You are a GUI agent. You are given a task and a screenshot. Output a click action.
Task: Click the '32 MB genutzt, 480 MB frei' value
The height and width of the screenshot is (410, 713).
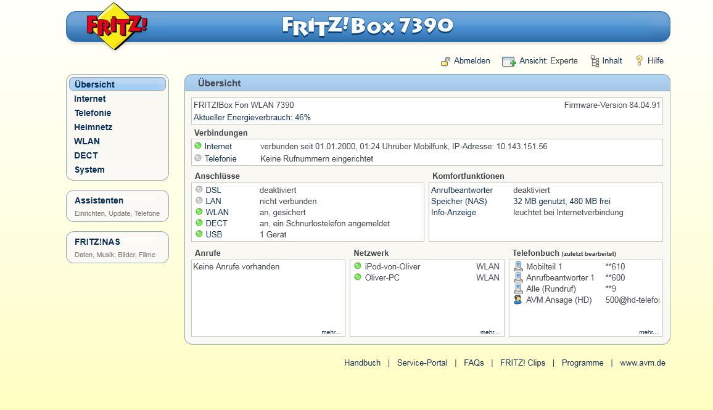561,201
